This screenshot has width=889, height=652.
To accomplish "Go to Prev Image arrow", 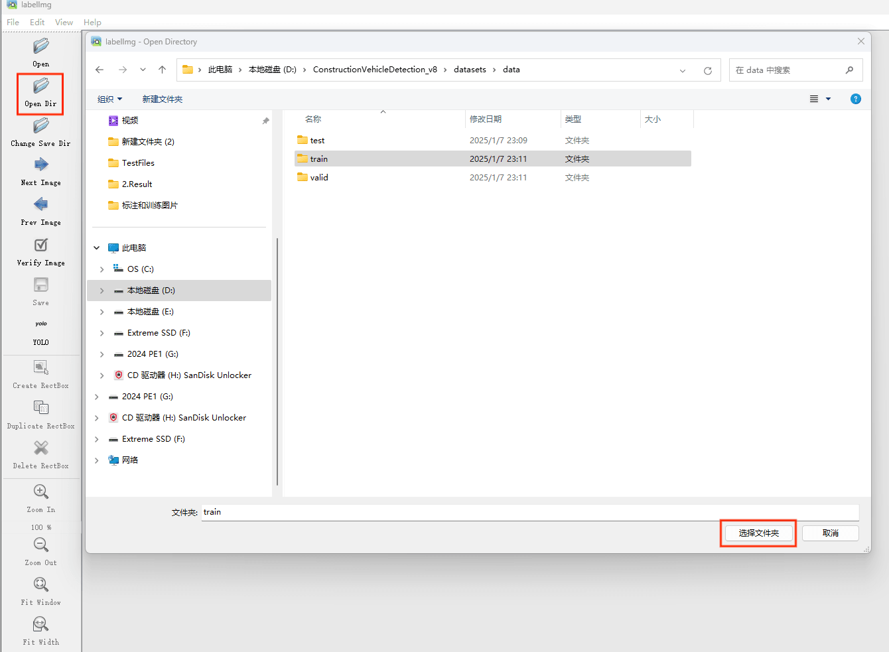I will pyautogui.click(x=40, y=205).
